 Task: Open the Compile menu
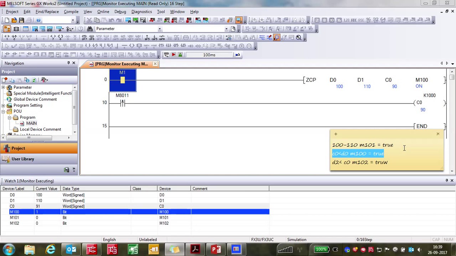(71, 12)
